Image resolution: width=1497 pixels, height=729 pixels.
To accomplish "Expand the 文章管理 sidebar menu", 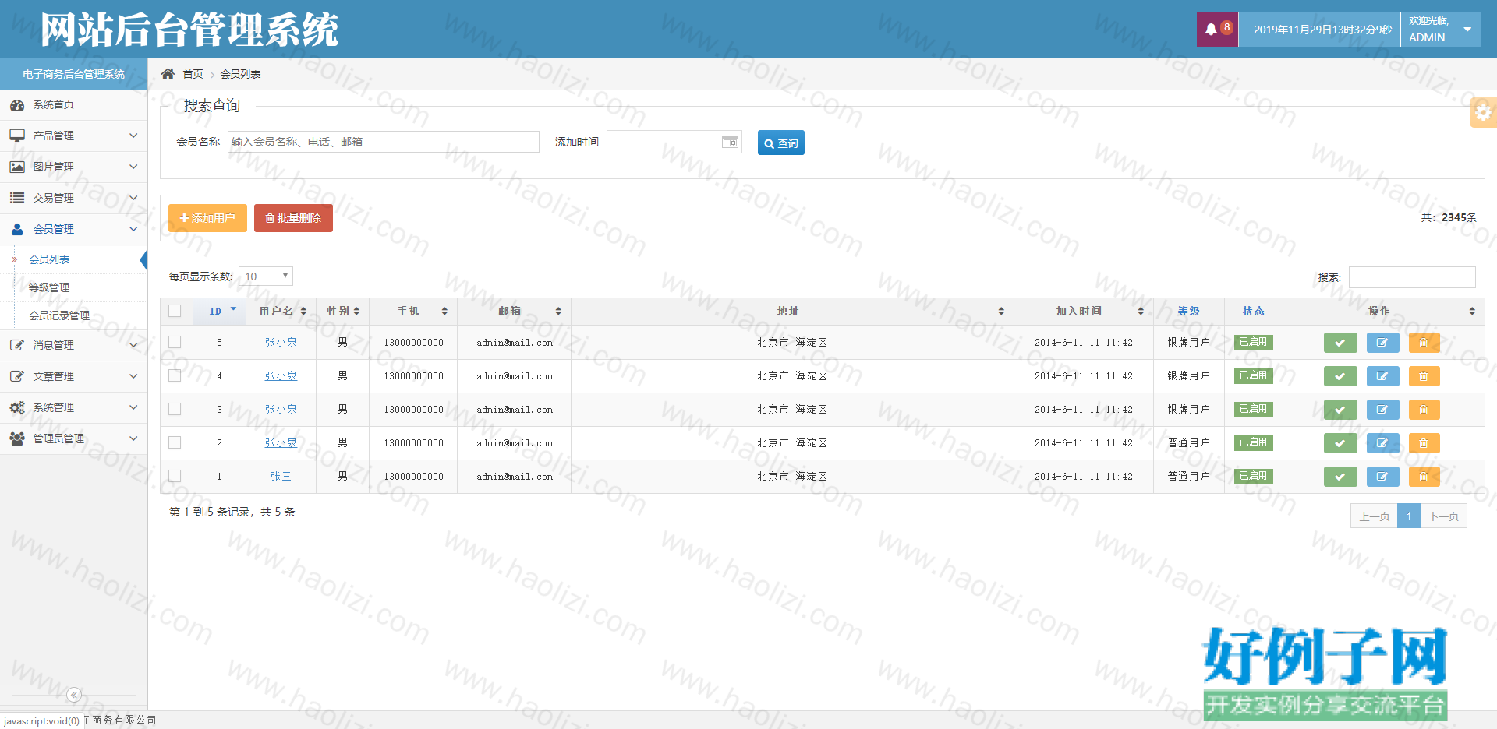I will point(73,376).
